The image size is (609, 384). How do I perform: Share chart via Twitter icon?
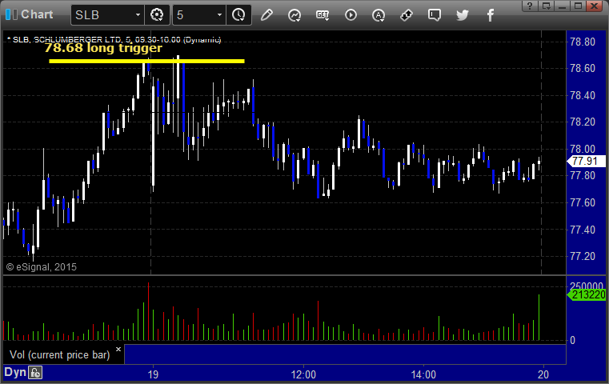[x=463, y=15]
